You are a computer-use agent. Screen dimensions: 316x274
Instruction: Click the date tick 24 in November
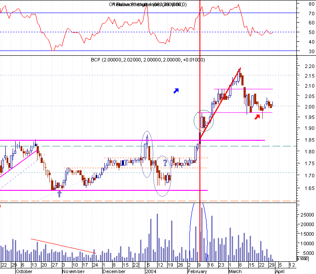tap(95, 265)
